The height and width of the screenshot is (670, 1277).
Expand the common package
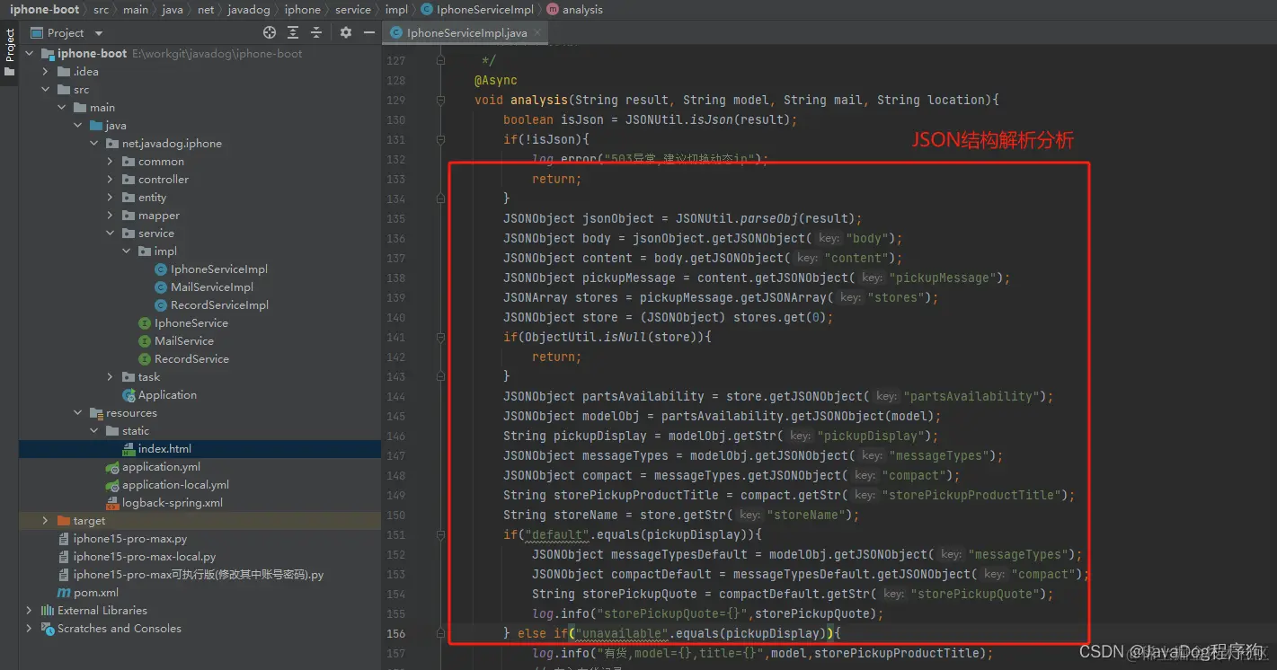pos(110,162)
